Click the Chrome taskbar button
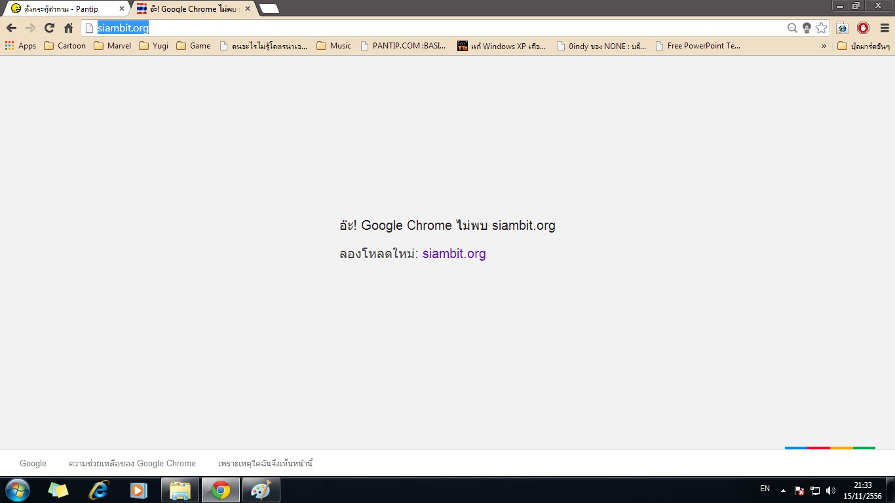Viewport: 895px width, 503px height. pyautogui.click(x=221, y=490)
